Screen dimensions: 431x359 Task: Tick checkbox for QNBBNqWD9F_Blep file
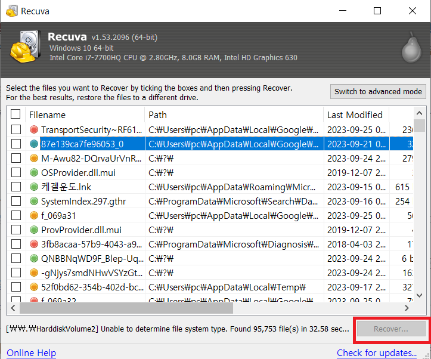[x=16, y=258]
